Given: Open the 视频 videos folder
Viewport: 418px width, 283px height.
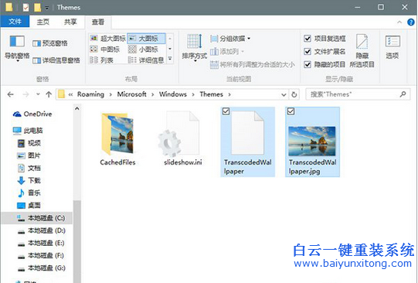Looking at the screenshot, I should coord(29,143).
